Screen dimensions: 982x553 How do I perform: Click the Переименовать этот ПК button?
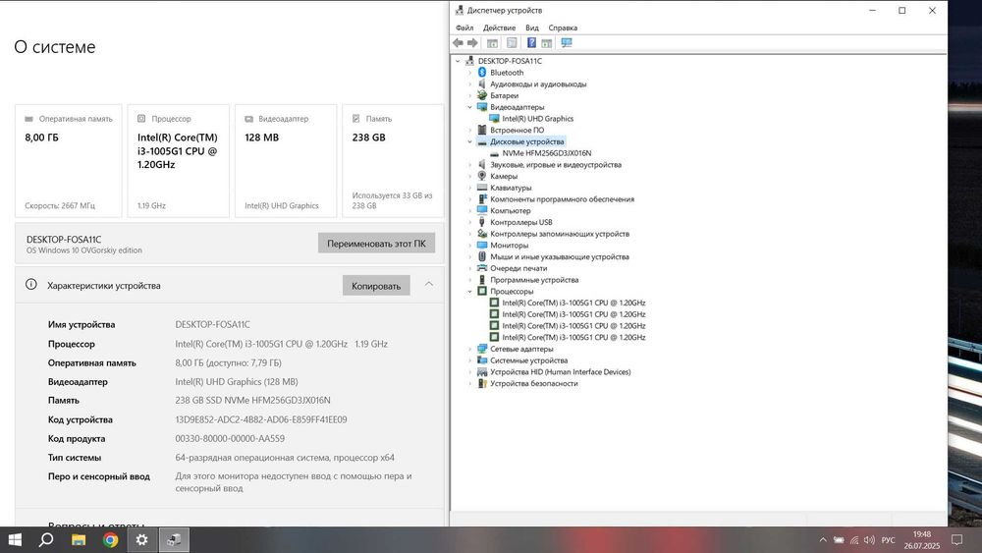[x=376, y=243]
